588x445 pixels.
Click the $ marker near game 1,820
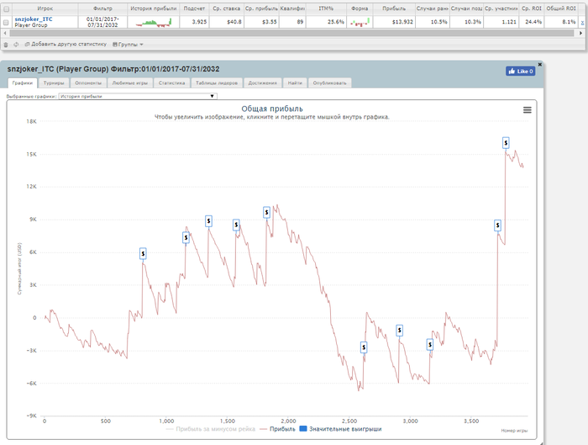pos(266,213)
